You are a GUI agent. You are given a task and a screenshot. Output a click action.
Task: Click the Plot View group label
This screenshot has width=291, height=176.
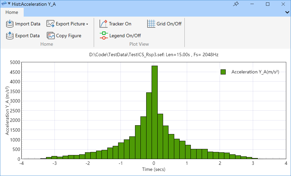[139, 44]
